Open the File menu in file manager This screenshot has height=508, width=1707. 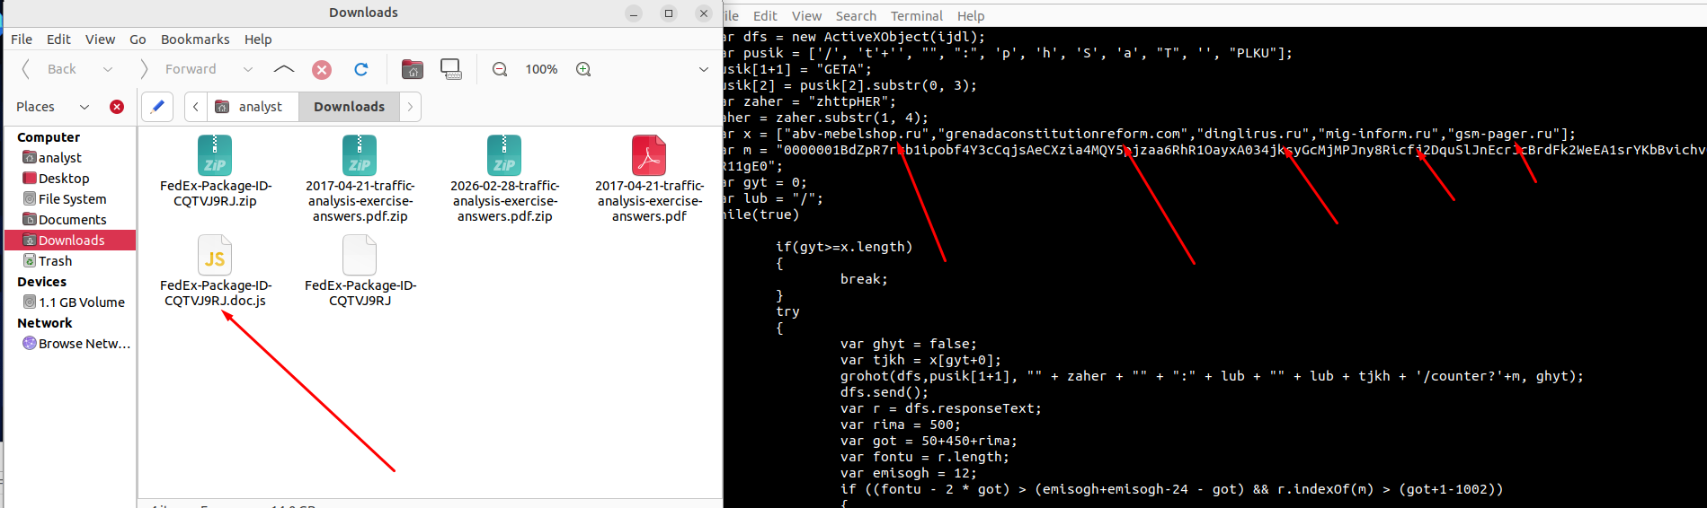pyautogui.click(x=22, y=39)
